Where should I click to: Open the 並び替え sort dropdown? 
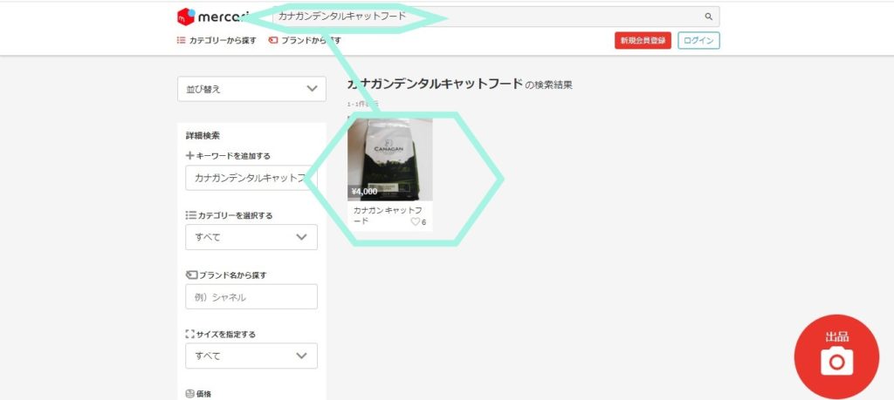click(x=251, y=89)
